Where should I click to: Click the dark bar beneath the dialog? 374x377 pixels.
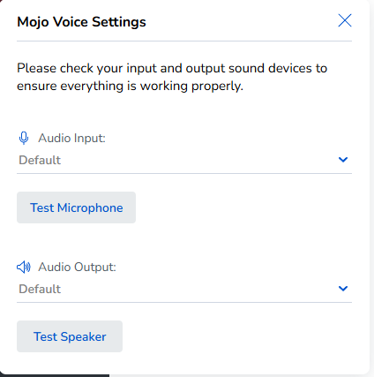pos(55,375)
